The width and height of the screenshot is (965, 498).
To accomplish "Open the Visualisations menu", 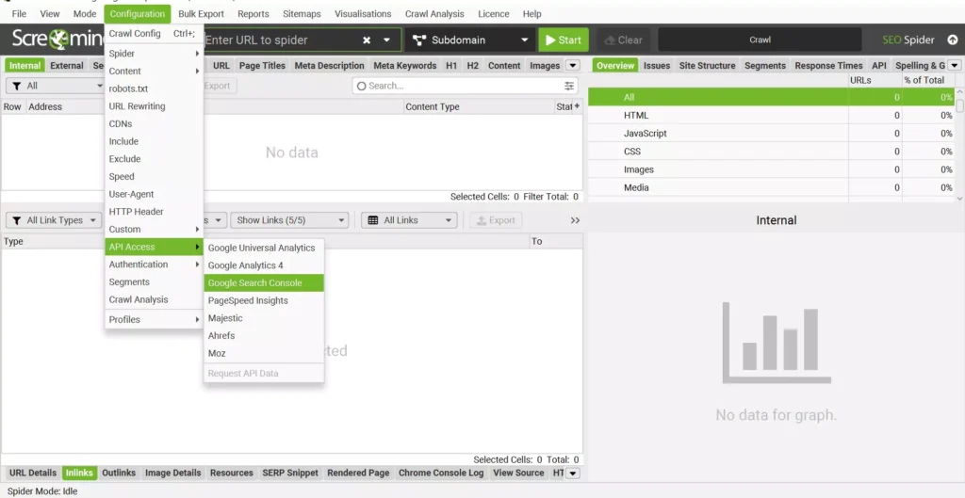I will (363, 13).
